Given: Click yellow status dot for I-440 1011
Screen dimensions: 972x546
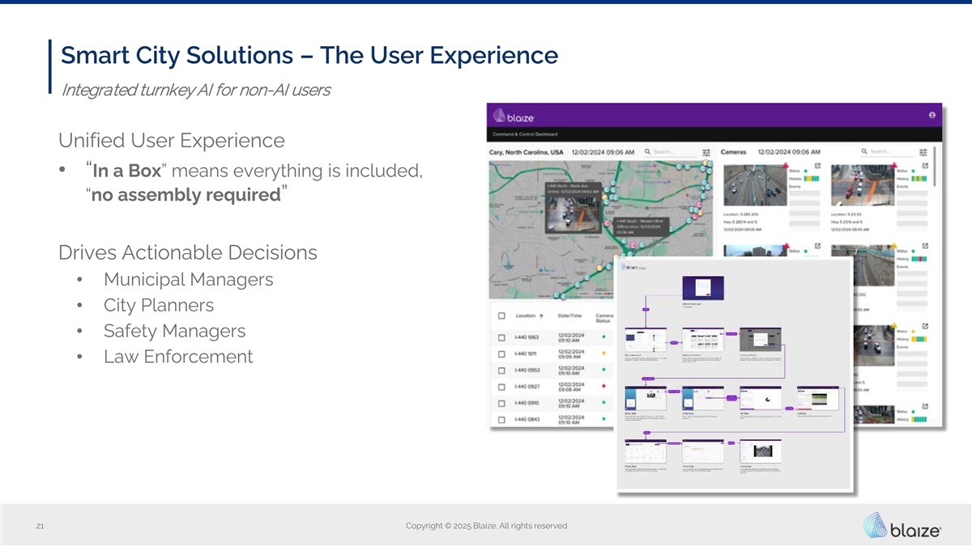Looking at the screenshot, I should [x=604, y=353].
